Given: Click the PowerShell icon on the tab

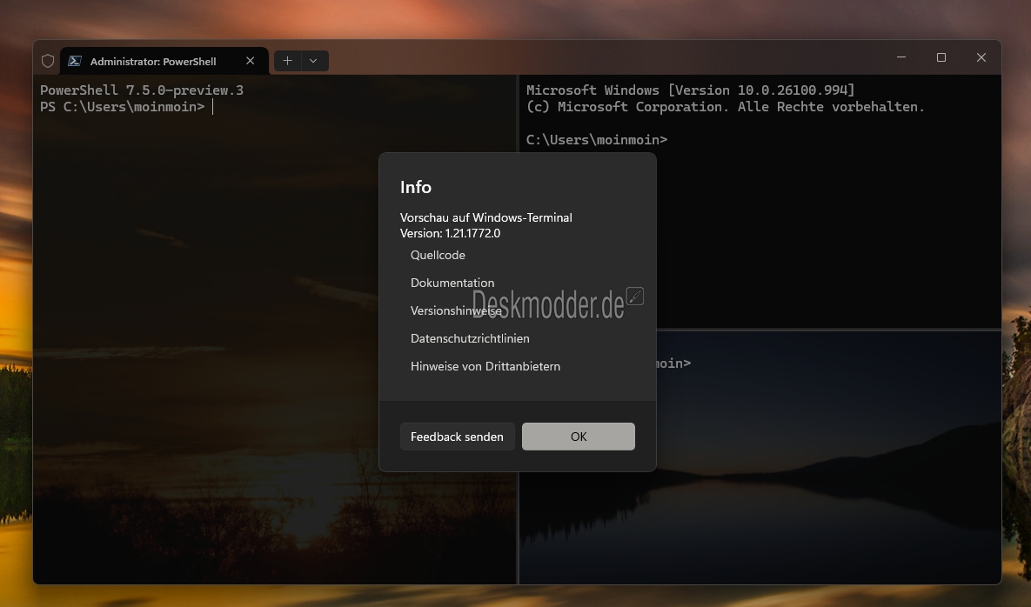Looking at the screenshot, I should [x=75, y=61].
